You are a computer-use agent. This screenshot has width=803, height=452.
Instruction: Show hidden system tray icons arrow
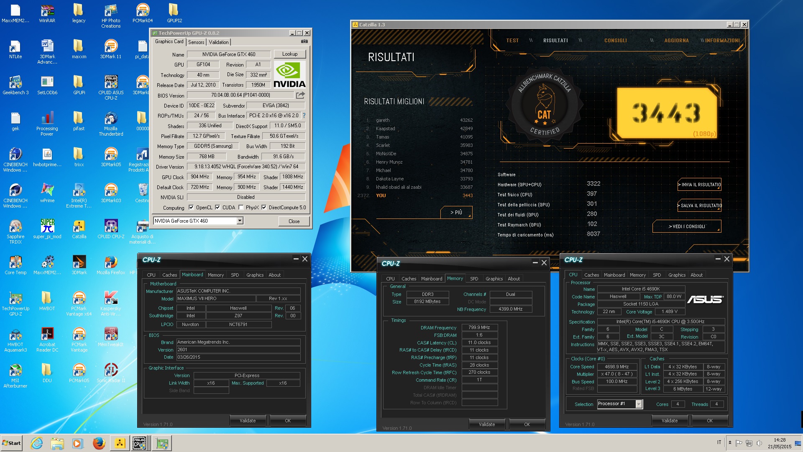730,443
